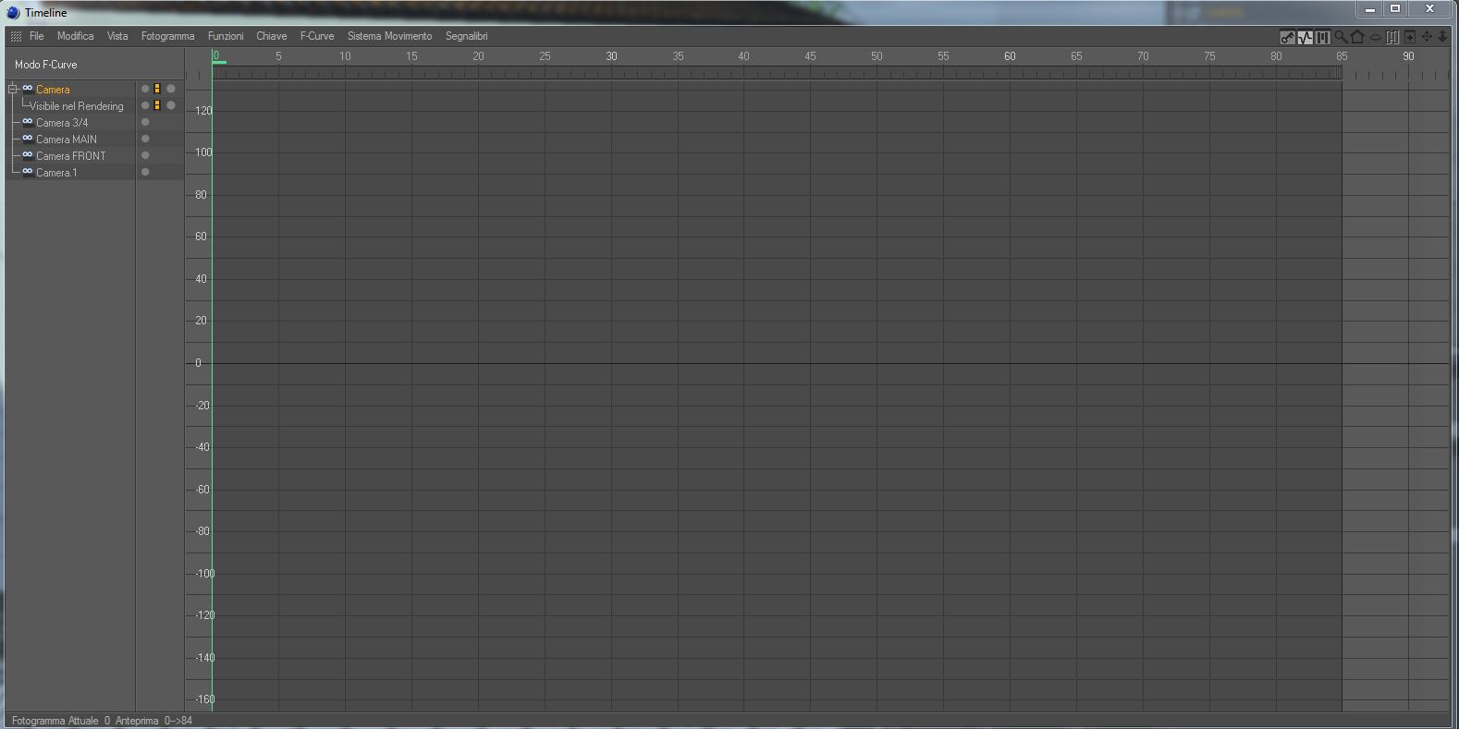Screen dimensions: 1459x729
Task: Open the Fotogramma menu
Action: coord(167,36)
